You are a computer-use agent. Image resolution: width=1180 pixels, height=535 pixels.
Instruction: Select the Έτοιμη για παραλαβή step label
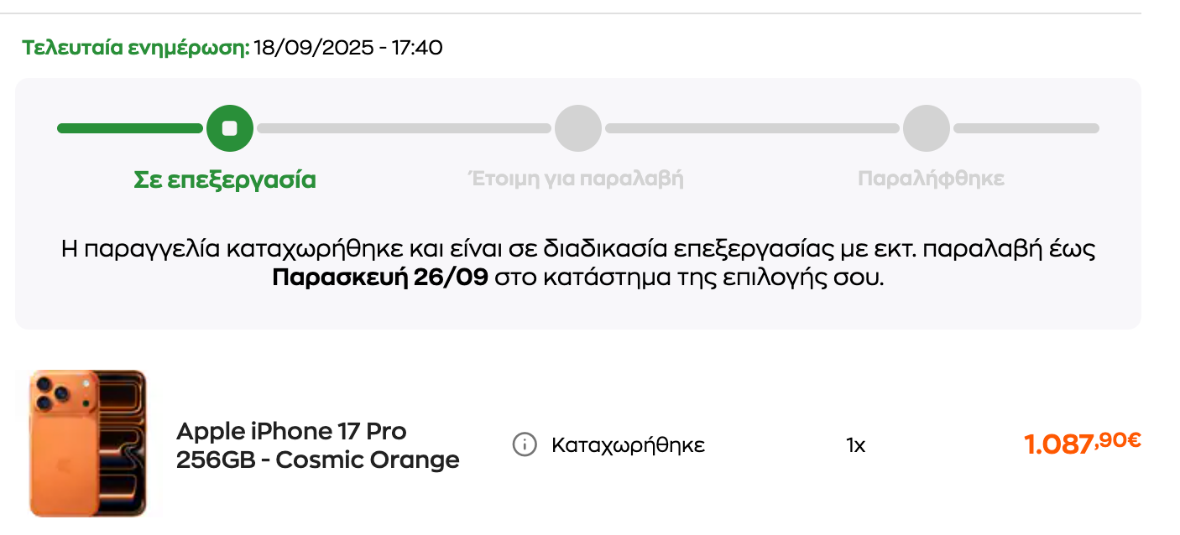pos(576,179)
